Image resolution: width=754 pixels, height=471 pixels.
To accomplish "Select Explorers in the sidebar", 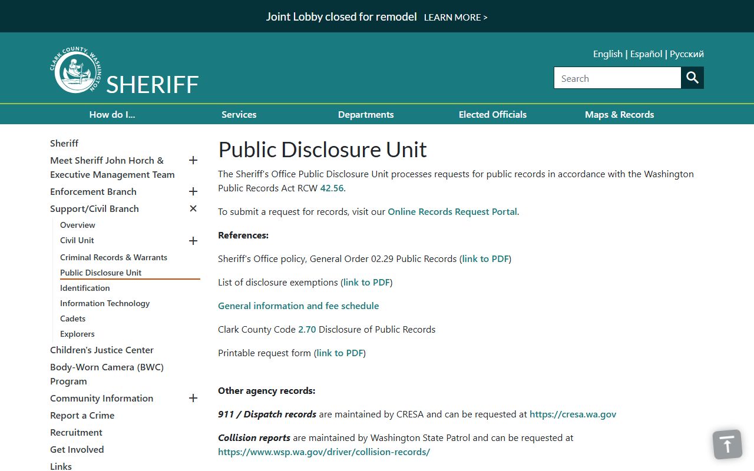I will click(77, 334).
